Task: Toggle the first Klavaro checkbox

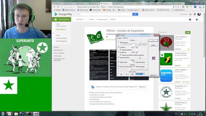Action: click(119, 43)
